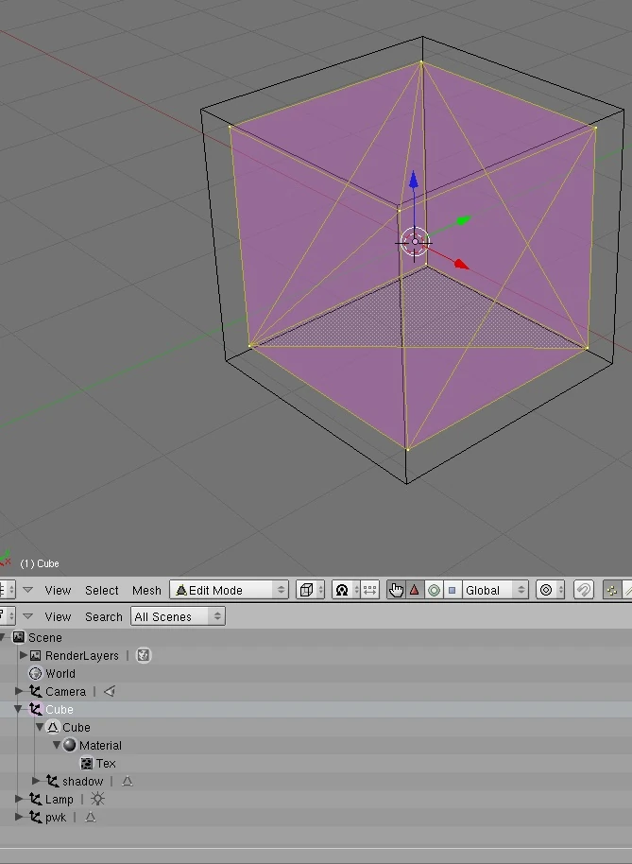Click the Cube mesh triangle icon
632x864 pixels.
click(53, 727)
